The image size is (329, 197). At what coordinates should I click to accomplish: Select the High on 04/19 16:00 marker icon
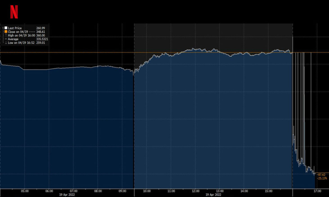point(6,35)
